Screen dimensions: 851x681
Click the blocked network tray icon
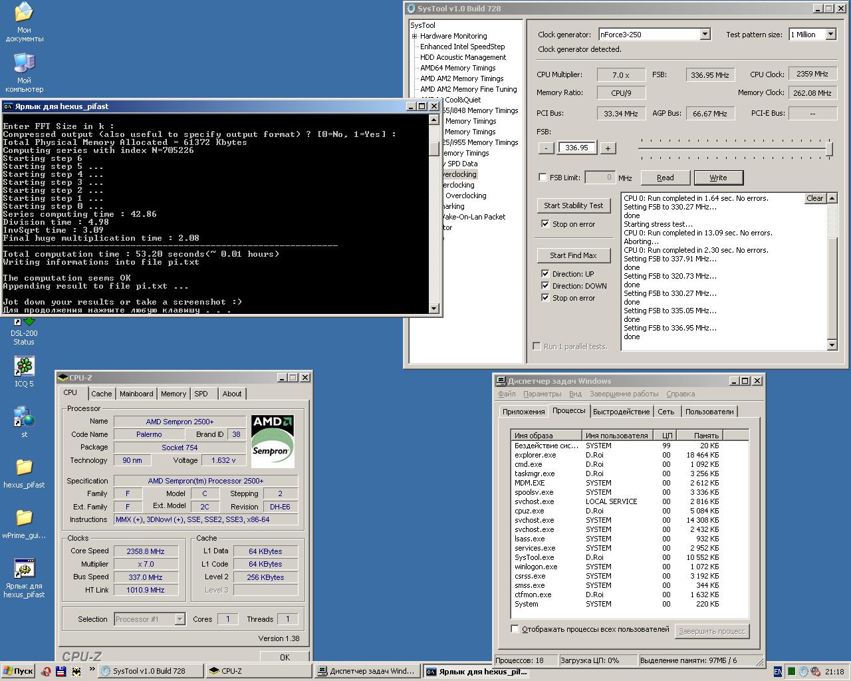click(814, 672)
